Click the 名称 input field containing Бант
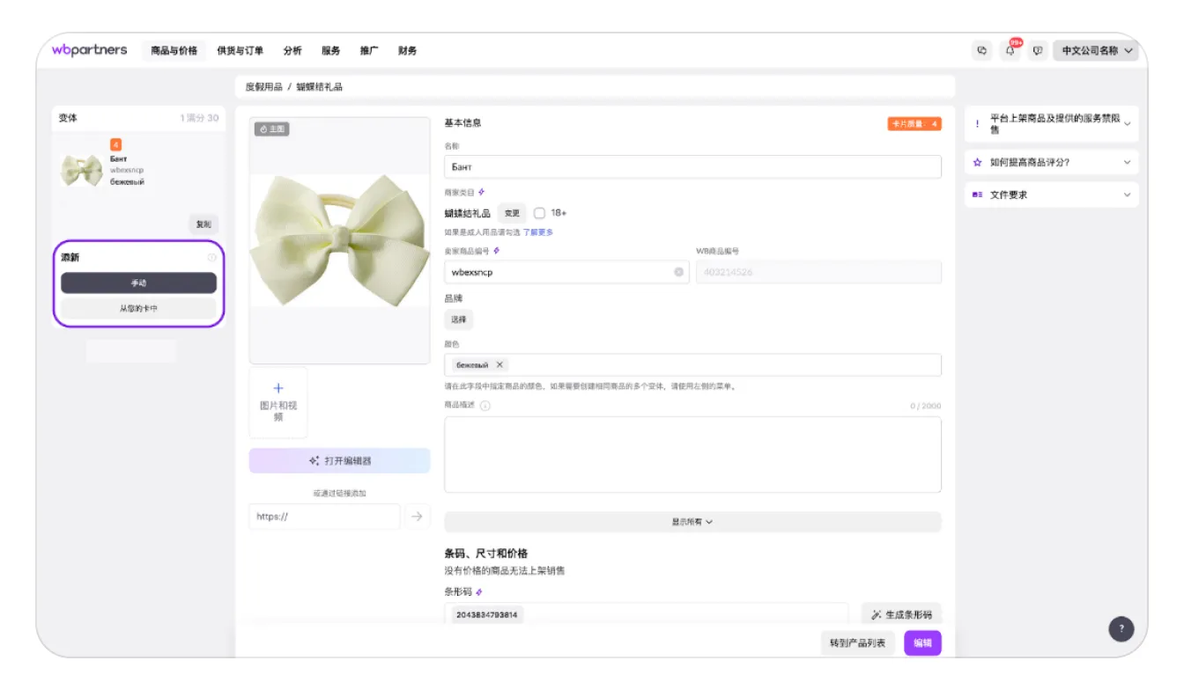This screenshot has height=690, width=1184. pyautogui.click(x=692, y=167)
